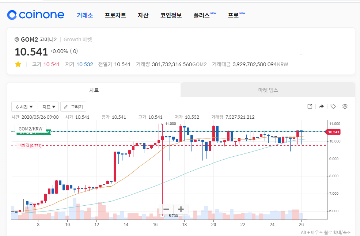
Task: Toggle the yellow favorite star
Action: tap(18, 64)
